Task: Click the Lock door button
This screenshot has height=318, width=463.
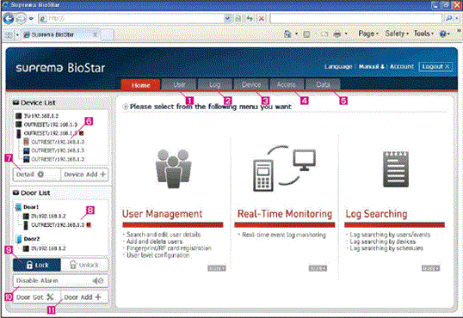Action: (37, 265)
